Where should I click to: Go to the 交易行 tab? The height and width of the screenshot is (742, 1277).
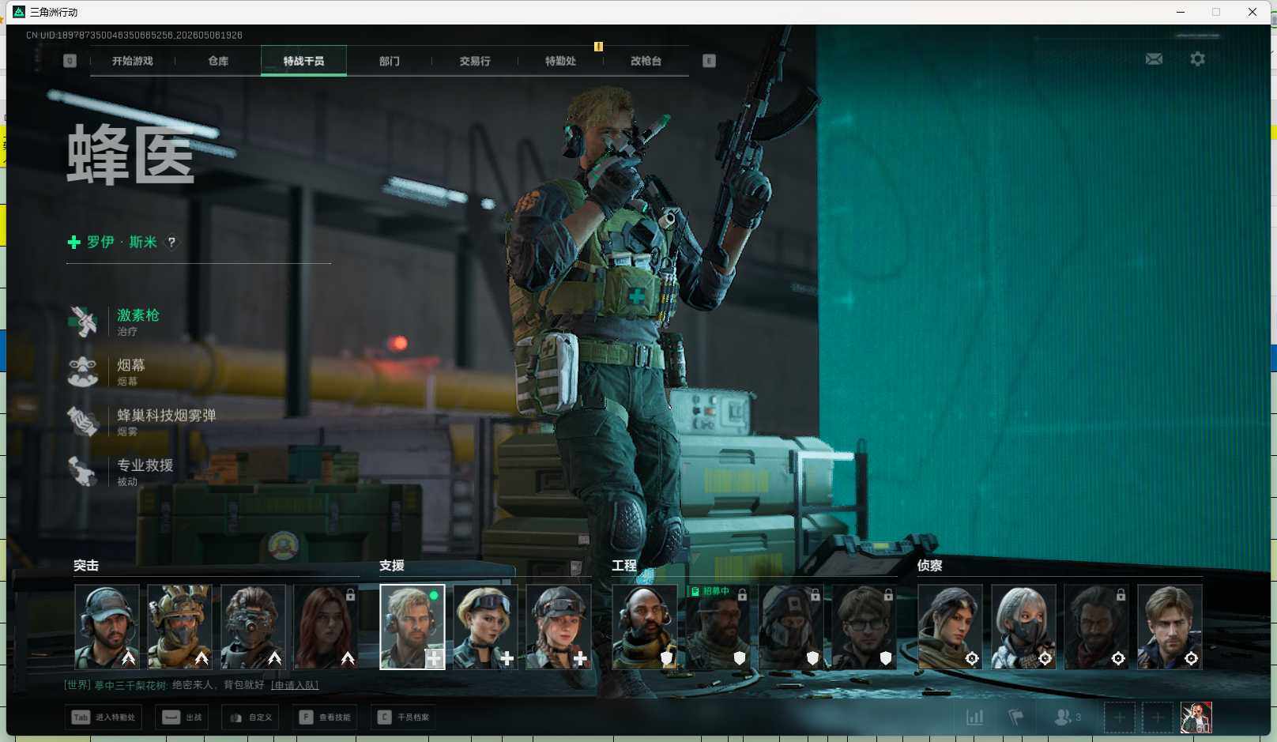click(475, 61)
